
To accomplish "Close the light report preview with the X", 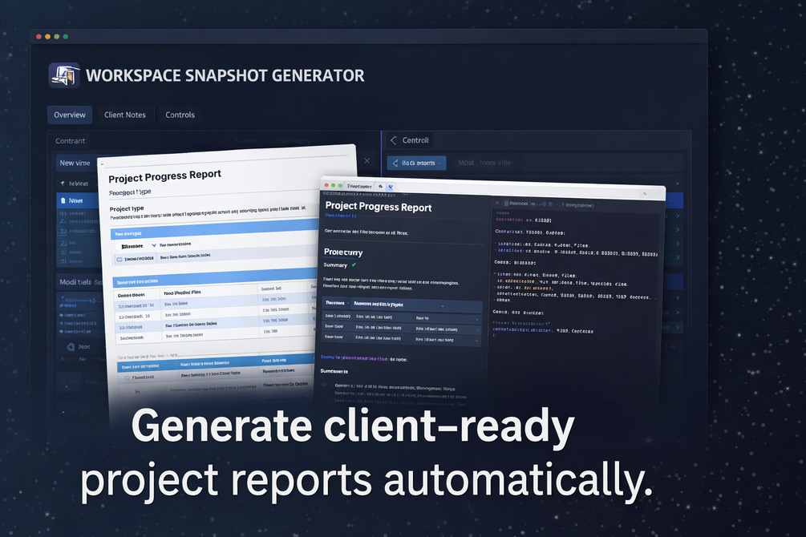I will coord(367,161).
